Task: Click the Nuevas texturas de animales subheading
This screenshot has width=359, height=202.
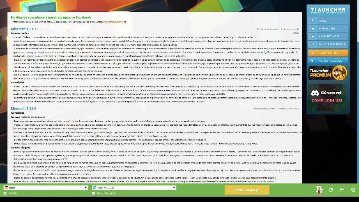Action: coord(28,117)
